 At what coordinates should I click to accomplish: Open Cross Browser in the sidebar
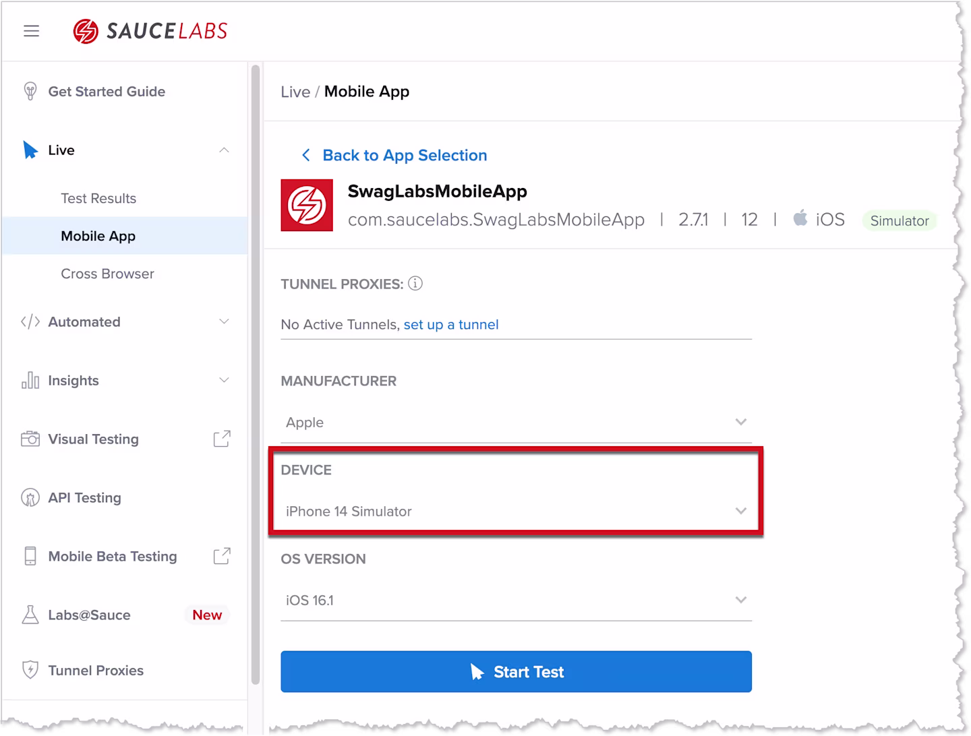click(107, 274)
